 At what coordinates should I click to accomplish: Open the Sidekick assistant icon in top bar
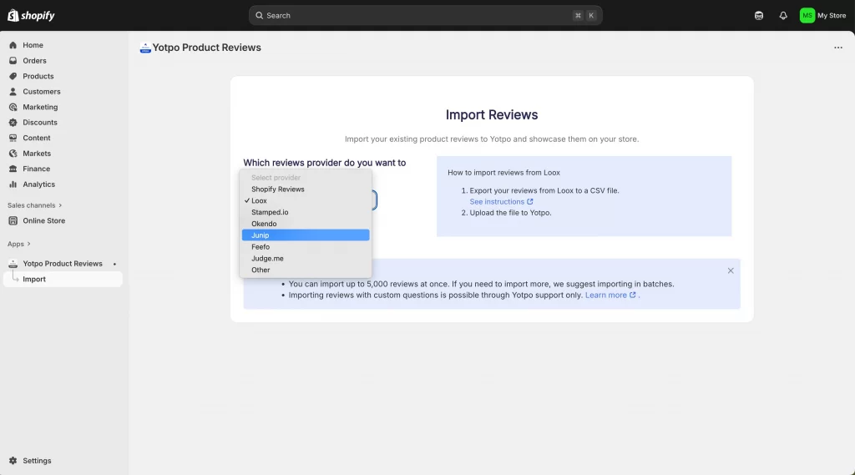(758, 16)
